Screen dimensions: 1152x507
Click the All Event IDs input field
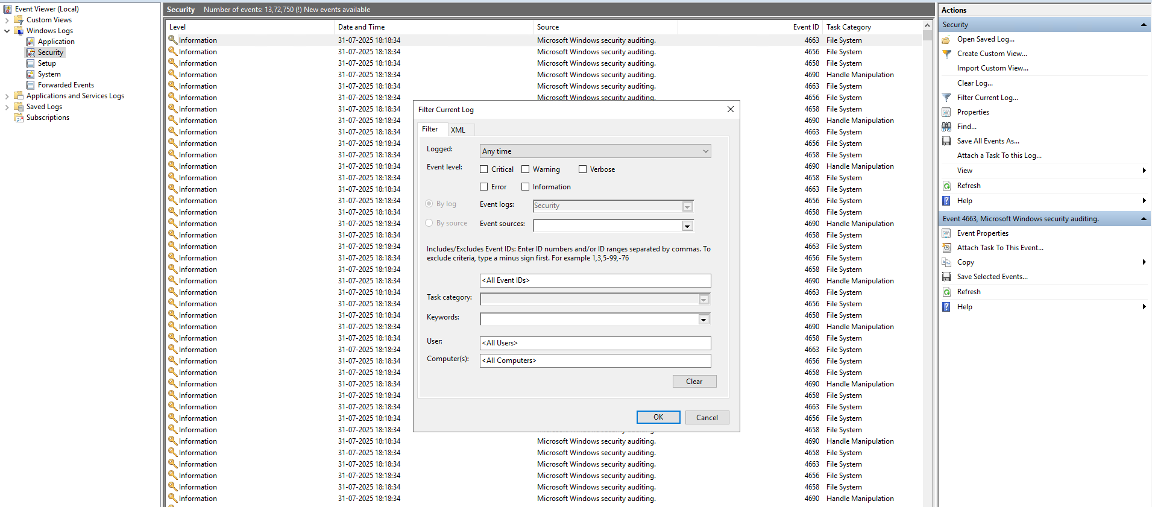click(x=595, y=280)
